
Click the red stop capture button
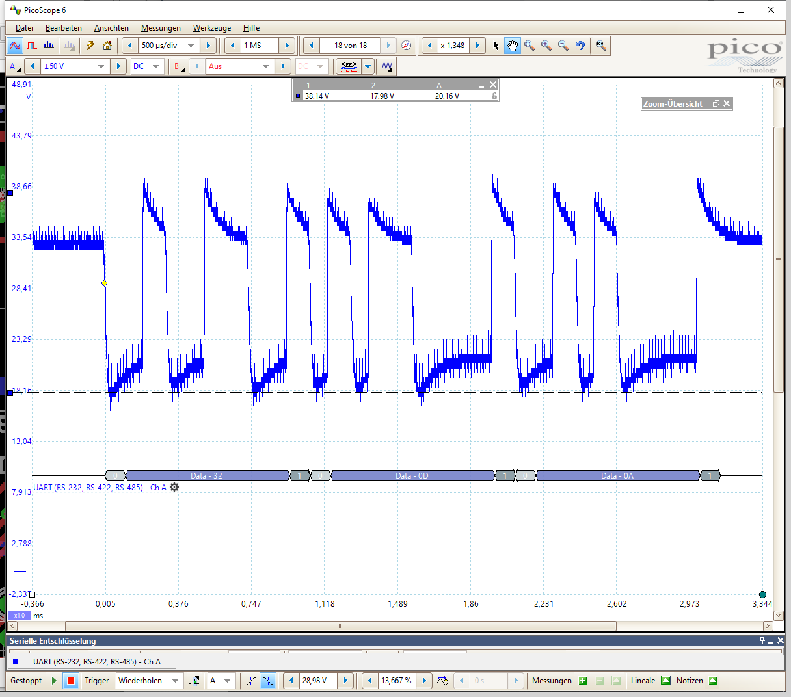pos(71,681)
